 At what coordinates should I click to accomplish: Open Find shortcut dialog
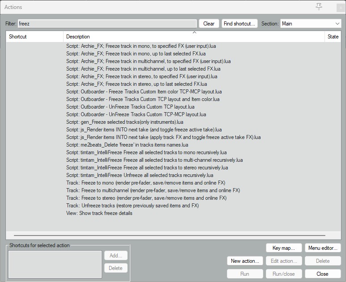coord(239,24)
